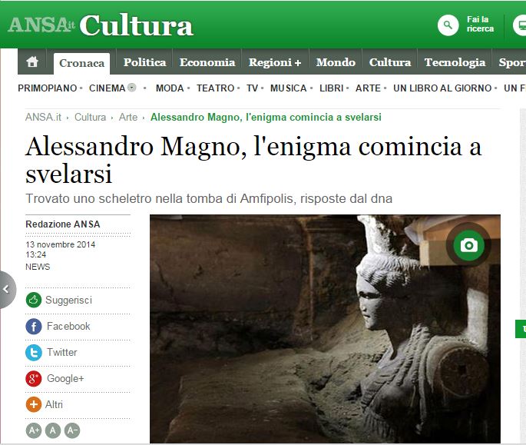Select the Tecnologia tab

click(x=455, y=62)
